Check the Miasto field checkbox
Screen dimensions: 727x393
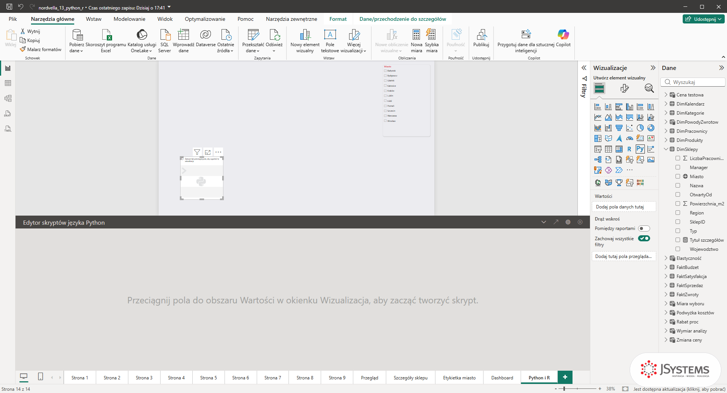click(678, 176)
